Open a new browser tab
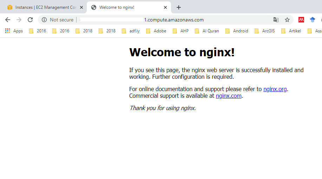 [x=179, y=7]
